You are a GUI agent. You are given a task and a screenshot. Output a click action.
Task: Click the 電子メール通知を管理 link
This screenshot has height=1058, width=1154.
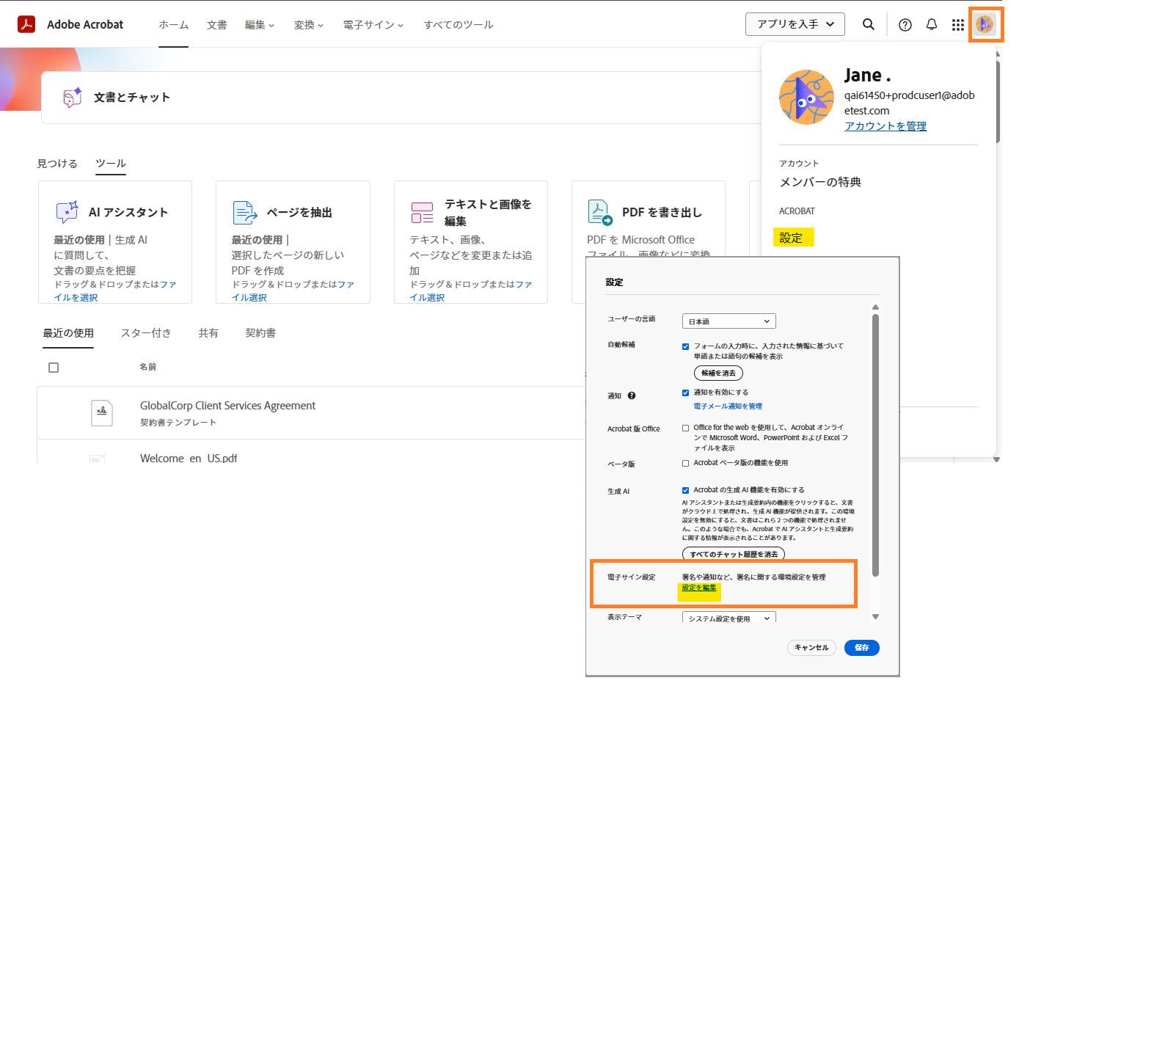tap(728, 406)
